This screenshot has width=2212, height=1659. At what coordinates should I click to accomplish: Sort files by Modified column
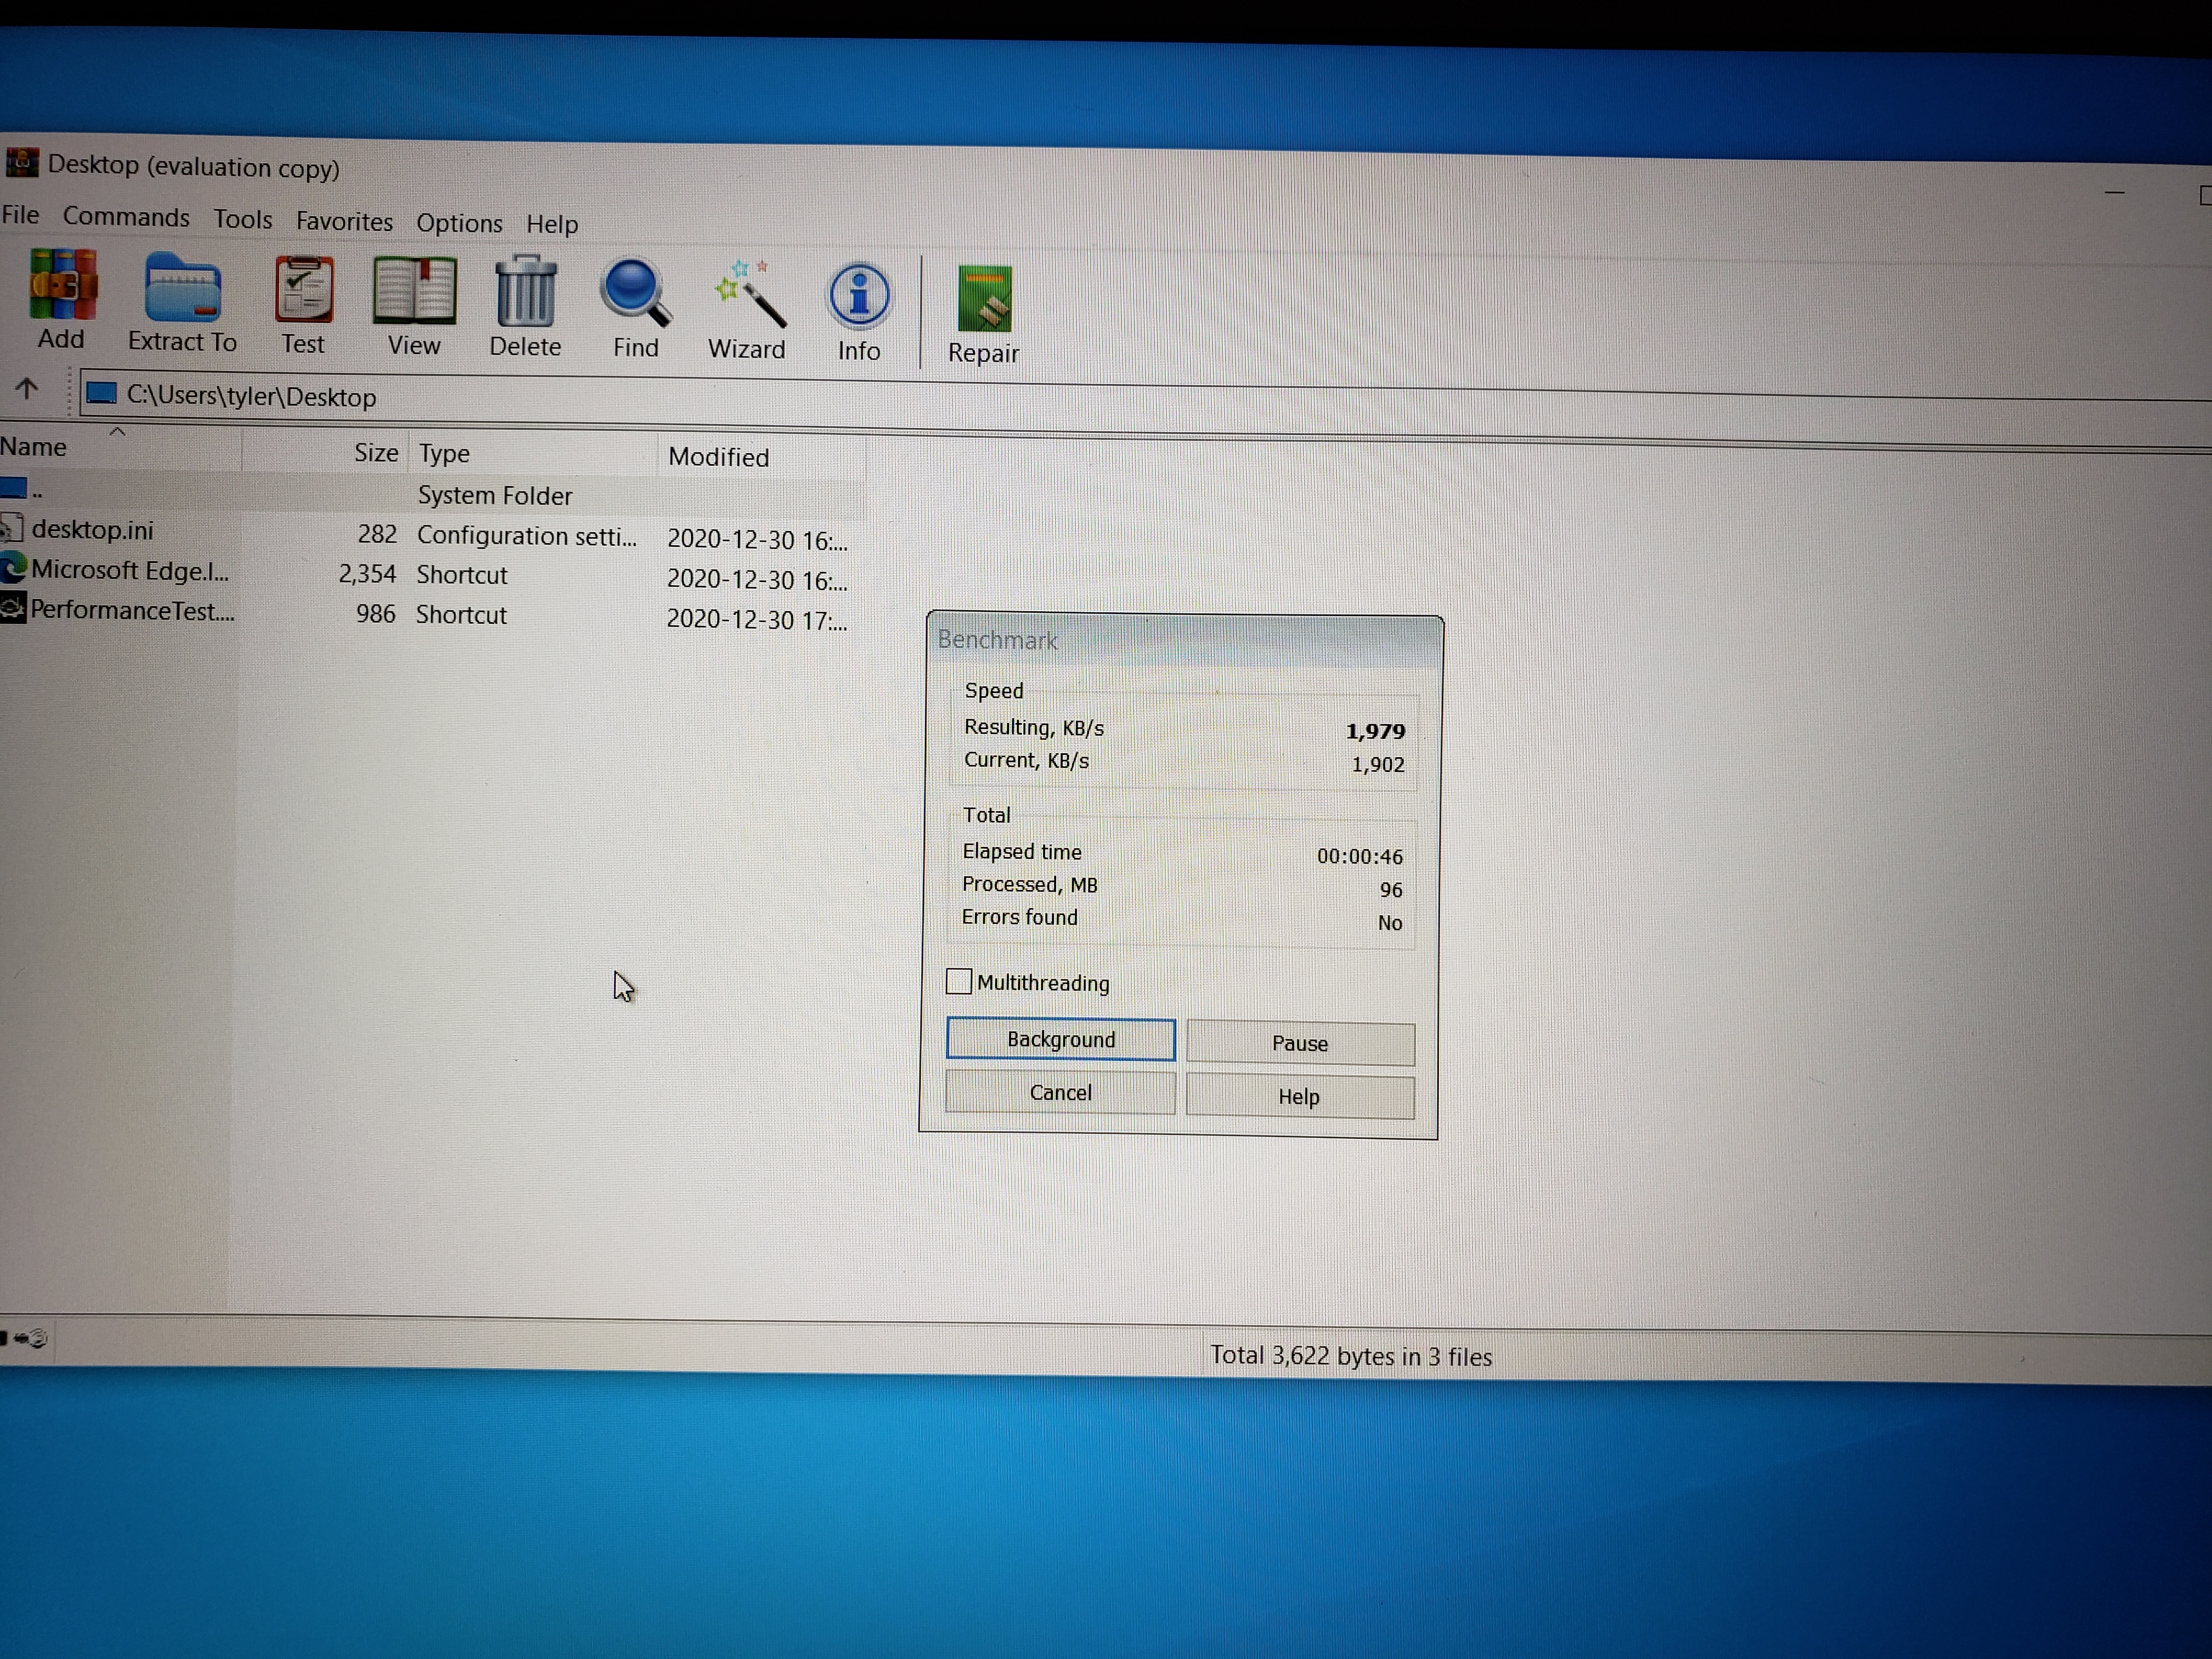coord(718,457)
